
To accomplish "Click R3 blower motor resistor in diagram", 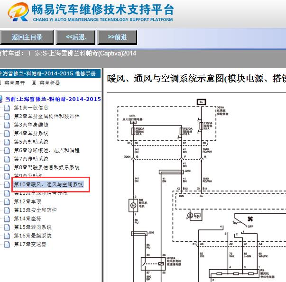I will (x=234, y=273).
